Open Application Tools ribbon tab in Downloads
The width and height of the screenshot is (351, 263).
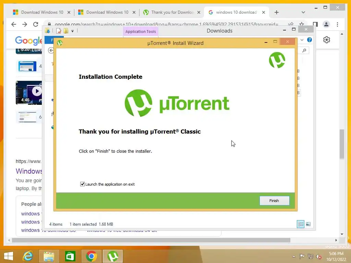click(x=141, y=32)
